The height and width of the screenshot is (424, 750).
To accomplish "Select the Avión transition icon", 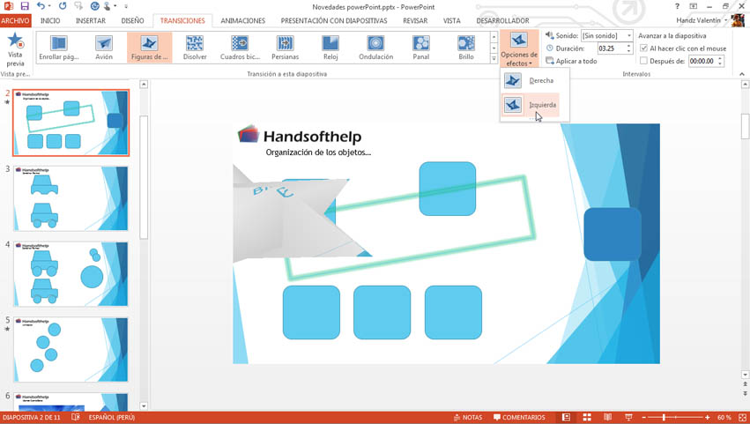I will [x=104, y=44].
